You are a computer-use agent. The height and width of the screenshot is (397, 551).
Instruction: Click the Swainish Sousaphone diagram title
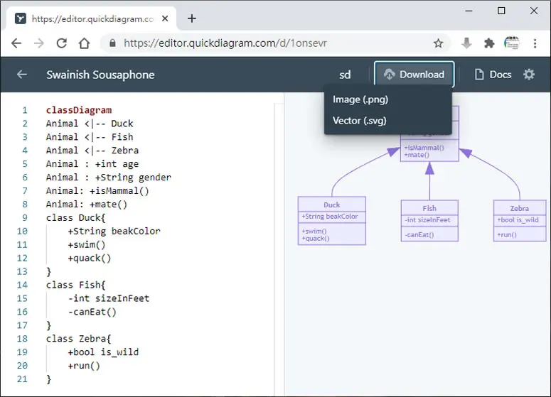(x=100, y=75)
